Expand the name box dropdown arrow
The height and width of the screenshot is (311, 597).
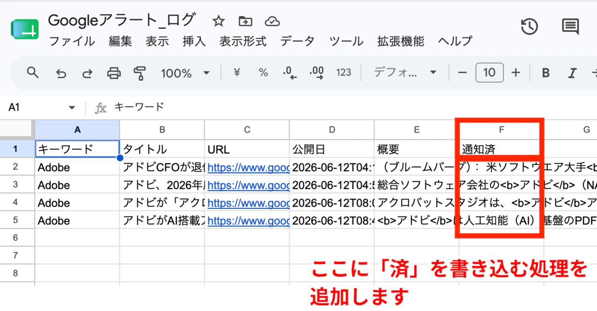(x=72, y=108)
